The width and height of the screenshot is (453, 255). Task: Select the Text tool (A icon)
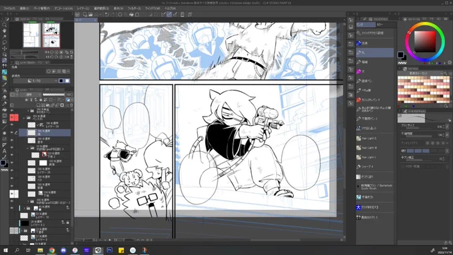click(x=5, y=150)
